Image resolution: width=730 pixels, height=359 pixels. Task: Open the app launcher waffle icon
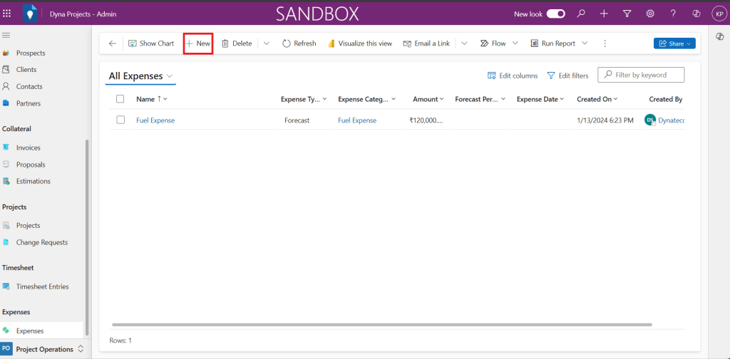click(x=7, y=14)
